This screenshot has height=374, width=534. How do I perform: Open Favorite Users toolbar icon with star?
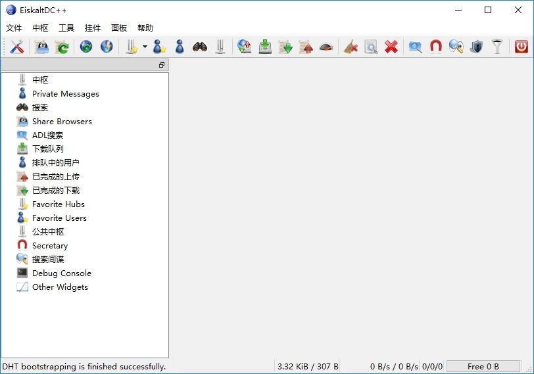coord(159,47)
